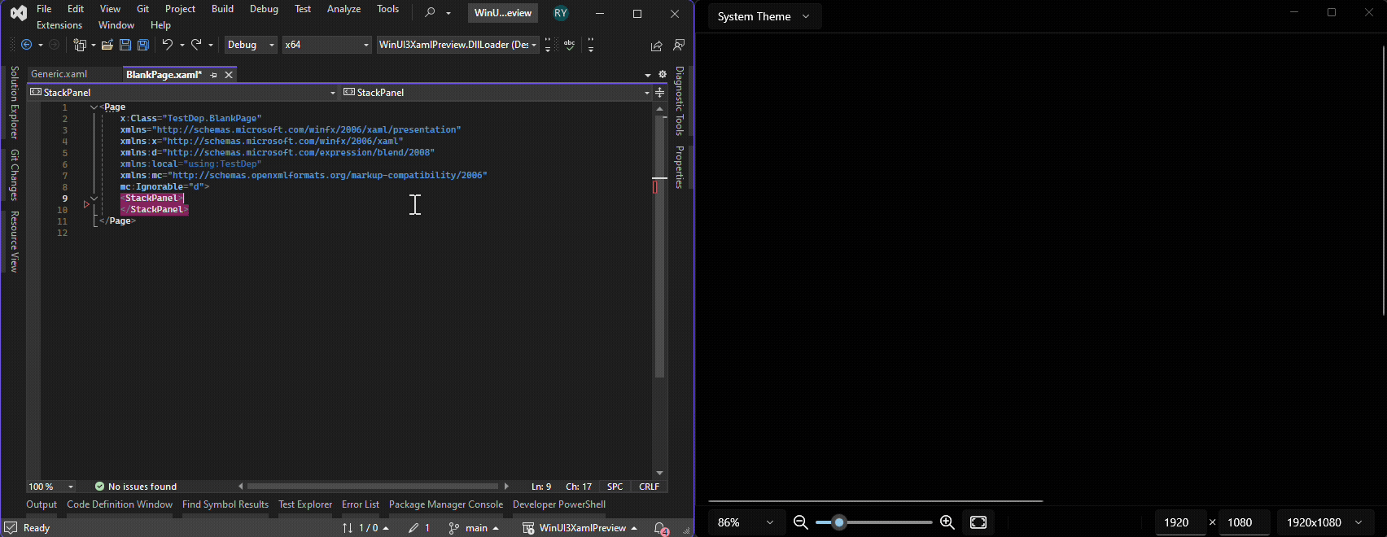Click the fit-to-screen button in preview window
The image size is (1387, 537).
coord(978,522)
